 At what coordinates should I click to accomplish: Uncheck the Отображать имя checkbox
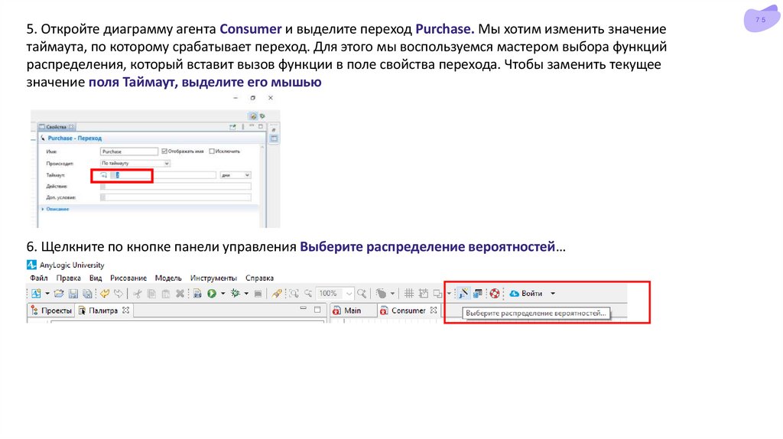click(x=165, y=151)
